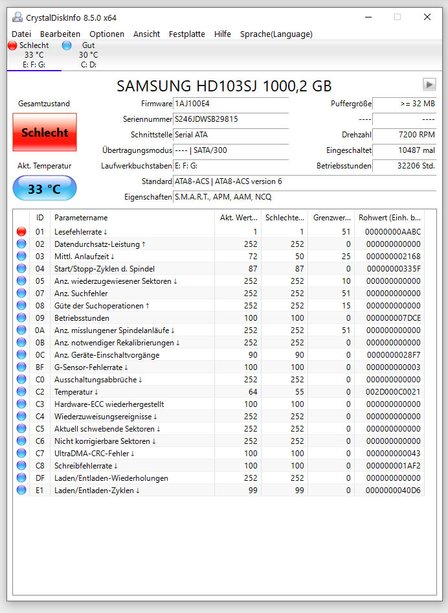Click status icon of UltraDMA-CRC-Fehler
The image size is (448, 613).
click(21, 454)
